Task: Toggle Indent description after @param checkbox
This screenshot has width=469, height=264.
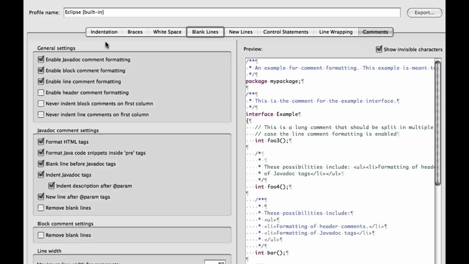Action: coord(51,186)
